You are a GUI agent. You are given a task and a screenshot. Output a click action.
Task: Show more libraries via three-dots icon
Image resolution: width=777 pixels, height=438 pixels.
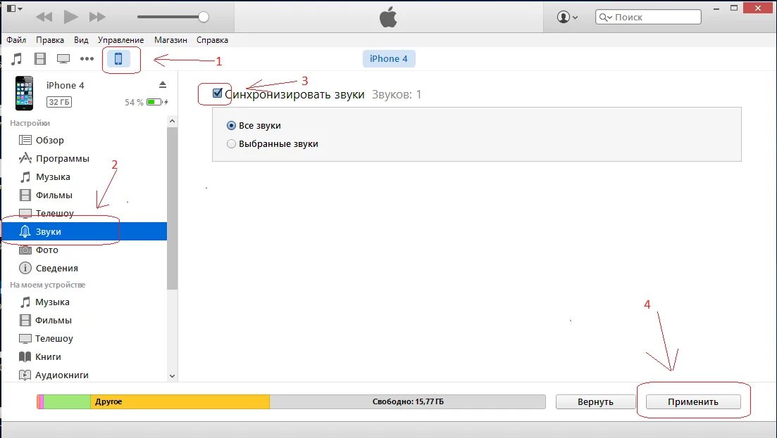[x=87, y=59]
